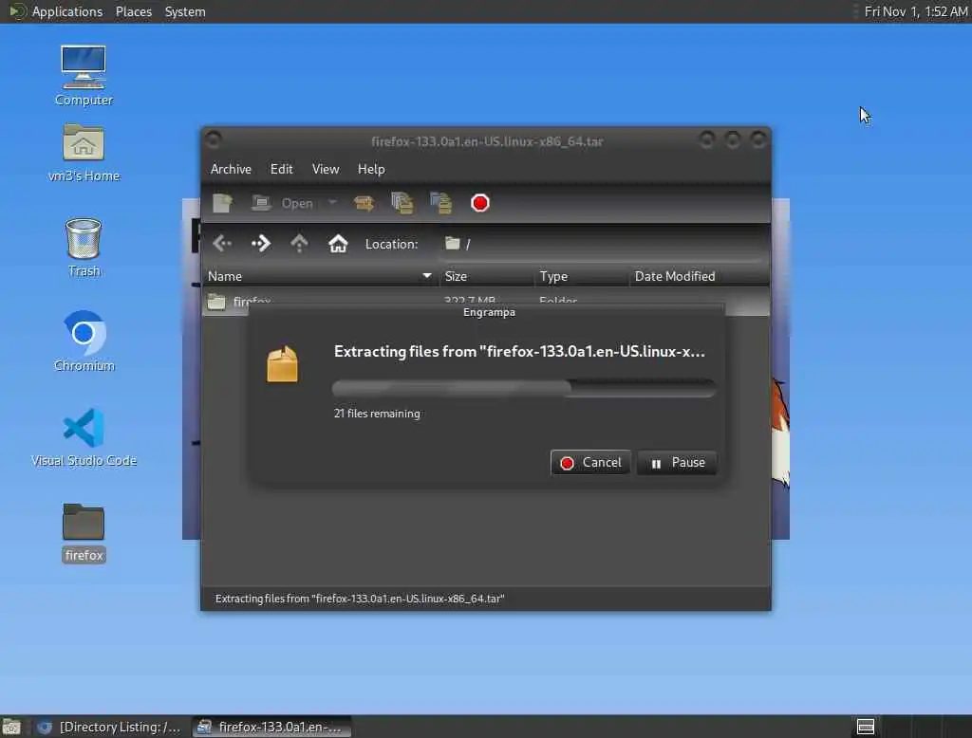Expand the Open recent dropdown arrow
This screenshot has height=738, width=972.
pyautogui.click(x=333, y=203)
